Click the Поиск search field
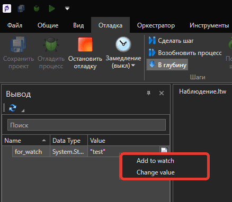The image size is (232, 202). [x=86, y=125]
